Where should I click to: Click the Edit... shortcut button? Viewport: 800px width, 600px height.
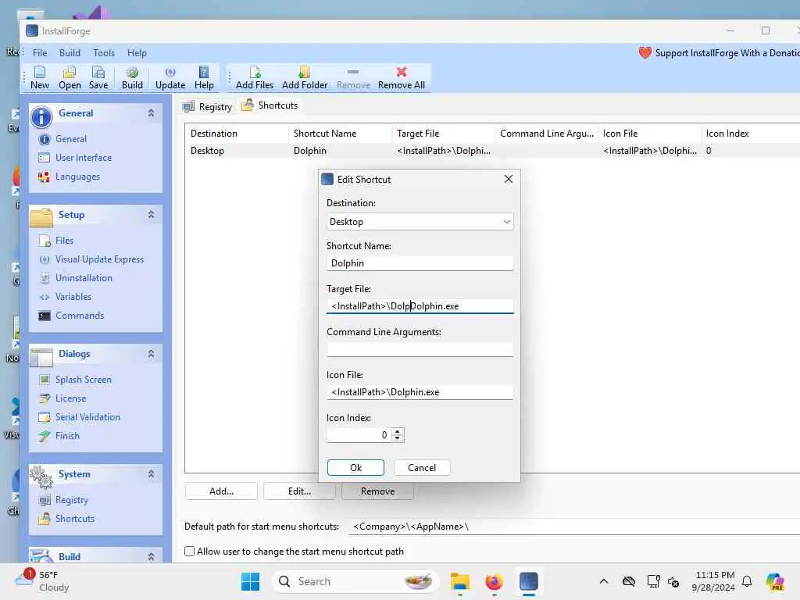(x=299, y=491)
